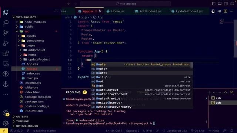Open the Manage gear icon
Image resolution: width=237 pixels, height=133 pixels.
pyautogui.click(x=6, y=123)
